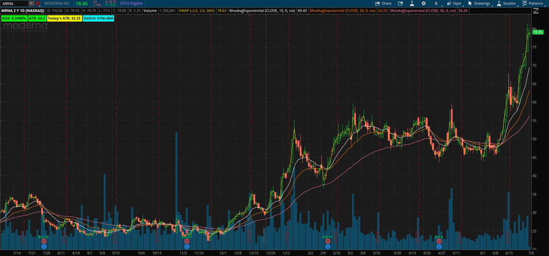Click the red icon beside the symbol box
The height and width of the screenshot is (256, 549).
[38, 3]
